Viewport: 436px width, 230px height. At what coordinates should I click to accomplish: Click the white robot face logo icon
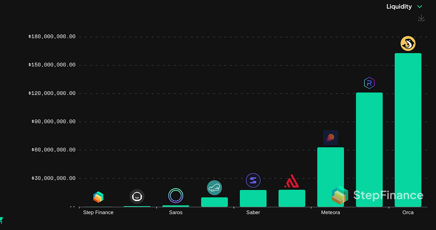[x=137, y=196]
